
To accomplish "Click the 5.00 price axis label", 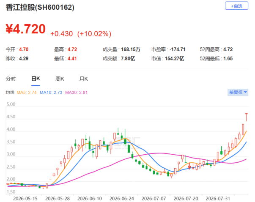I will point(11,104).
